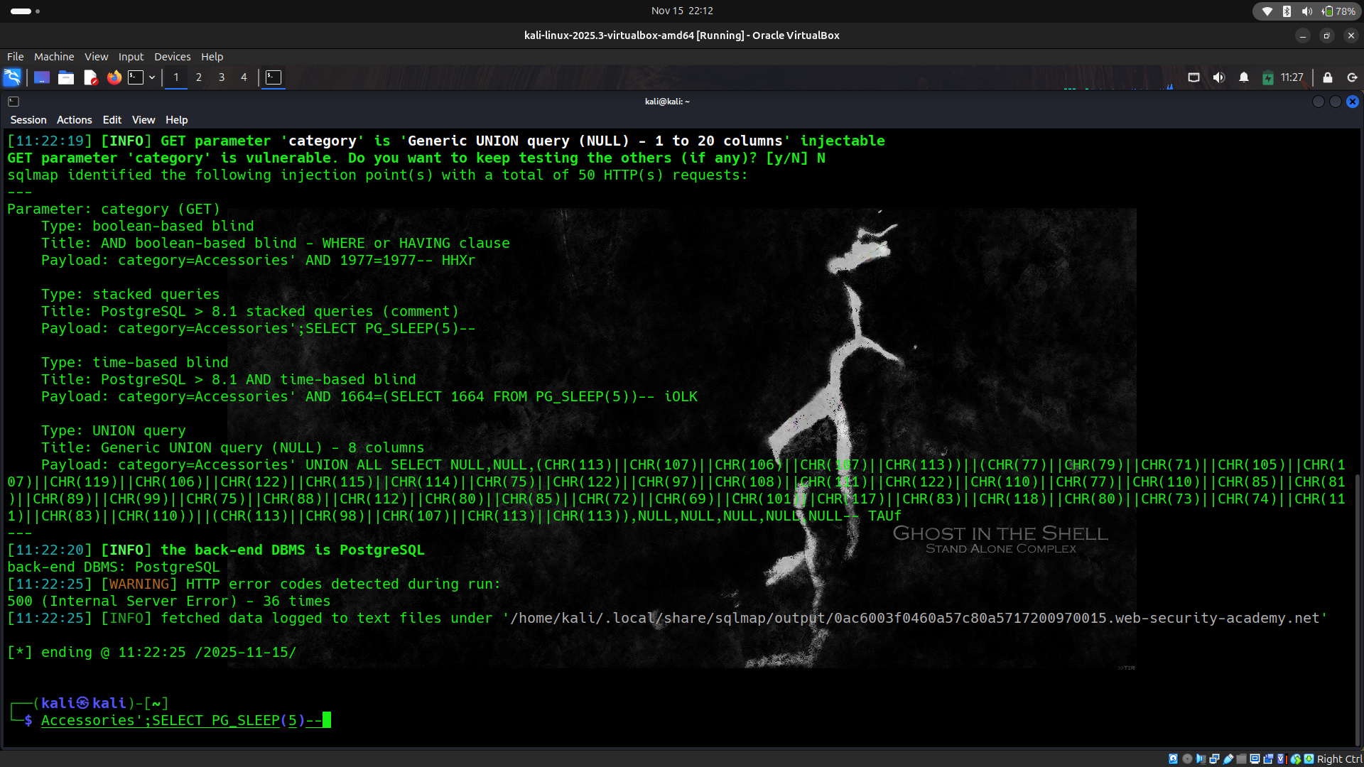Open the notifications bell icon
The width and height of the screenshot is (1364, 767).
click(x=1244, y=77)
